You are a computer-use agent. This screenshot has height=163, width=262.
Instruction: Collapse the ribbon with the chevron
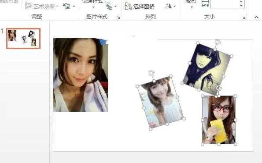tap(256, 17)
